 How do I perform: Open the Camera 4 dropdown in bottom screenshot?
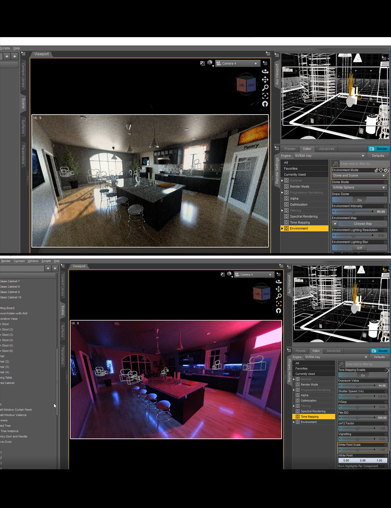point(254,274)
